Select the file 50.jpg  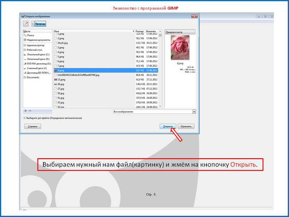point(106,93)
